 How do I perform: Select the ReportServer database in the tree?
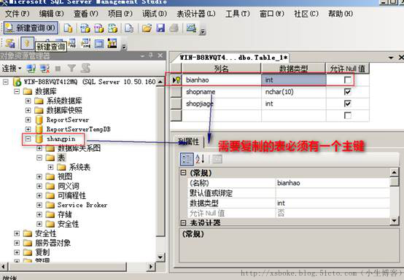(68, 120)
